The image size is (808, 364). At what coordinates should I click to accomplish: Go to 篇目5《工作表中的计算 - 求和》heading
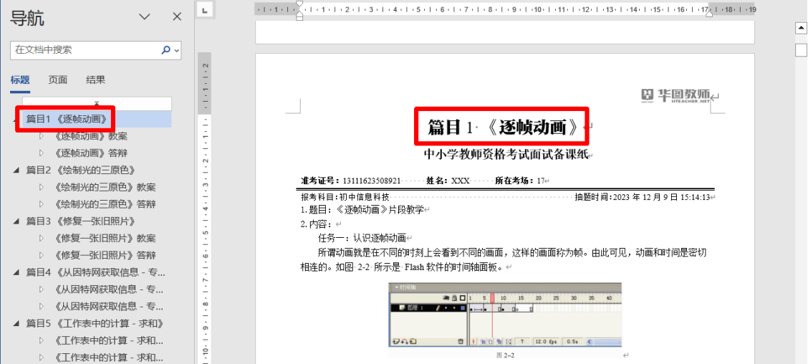point(95,323)
